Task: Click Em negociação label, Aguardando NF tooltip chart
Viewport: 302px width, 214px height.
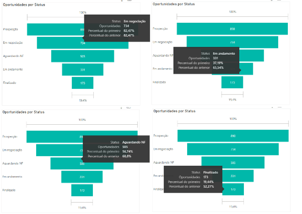Action: pos(12,150)
